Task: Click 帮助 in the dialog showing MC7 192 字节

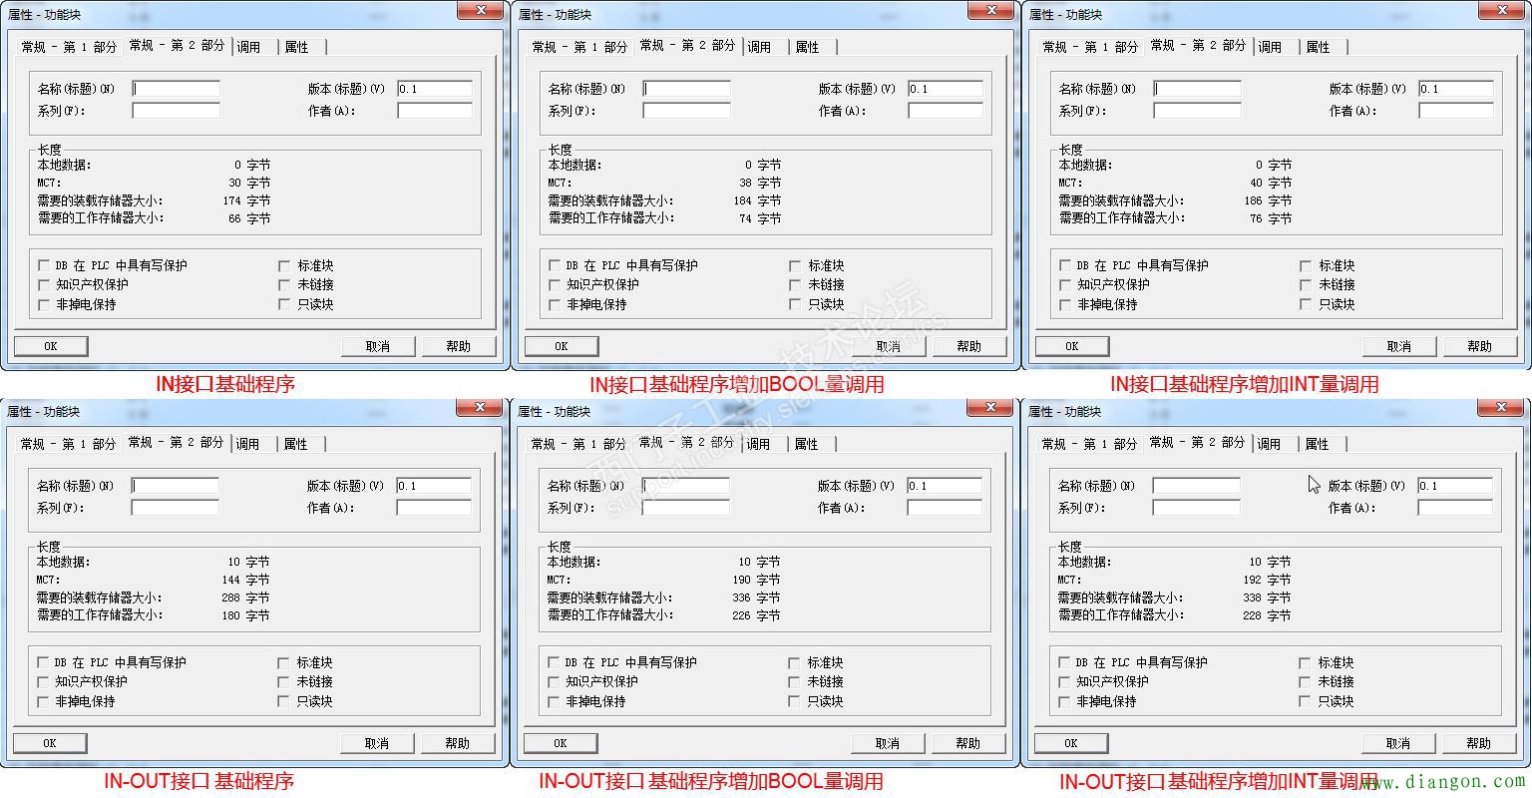Action: pyautogui.click(x=1478, y=743)
